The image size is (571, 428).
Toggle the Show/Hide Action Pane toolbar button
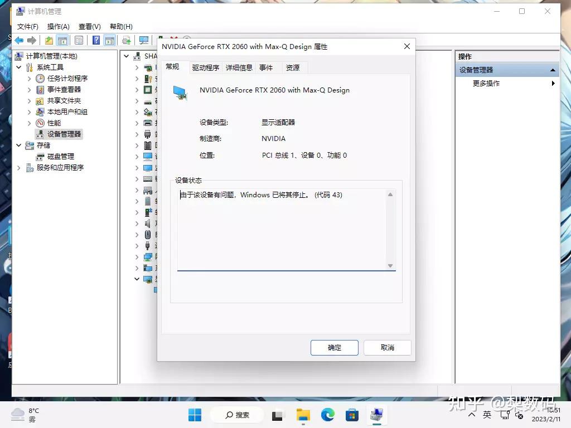[110, 40]
